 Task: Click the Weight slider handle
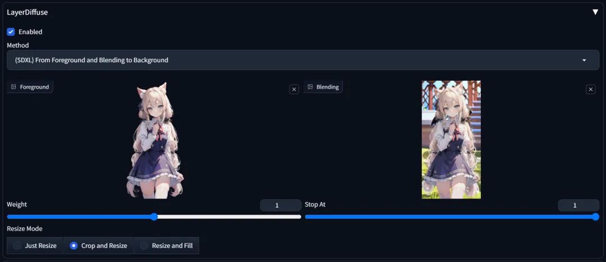(154, 217)
